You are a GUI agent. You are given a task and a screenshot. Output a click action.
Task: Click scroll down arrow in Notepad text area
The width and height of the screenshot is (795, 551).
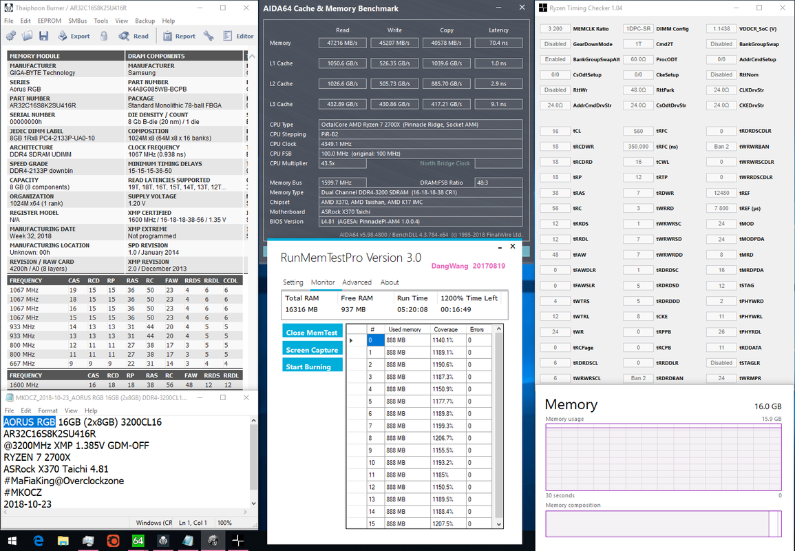[x=253, y=503]
